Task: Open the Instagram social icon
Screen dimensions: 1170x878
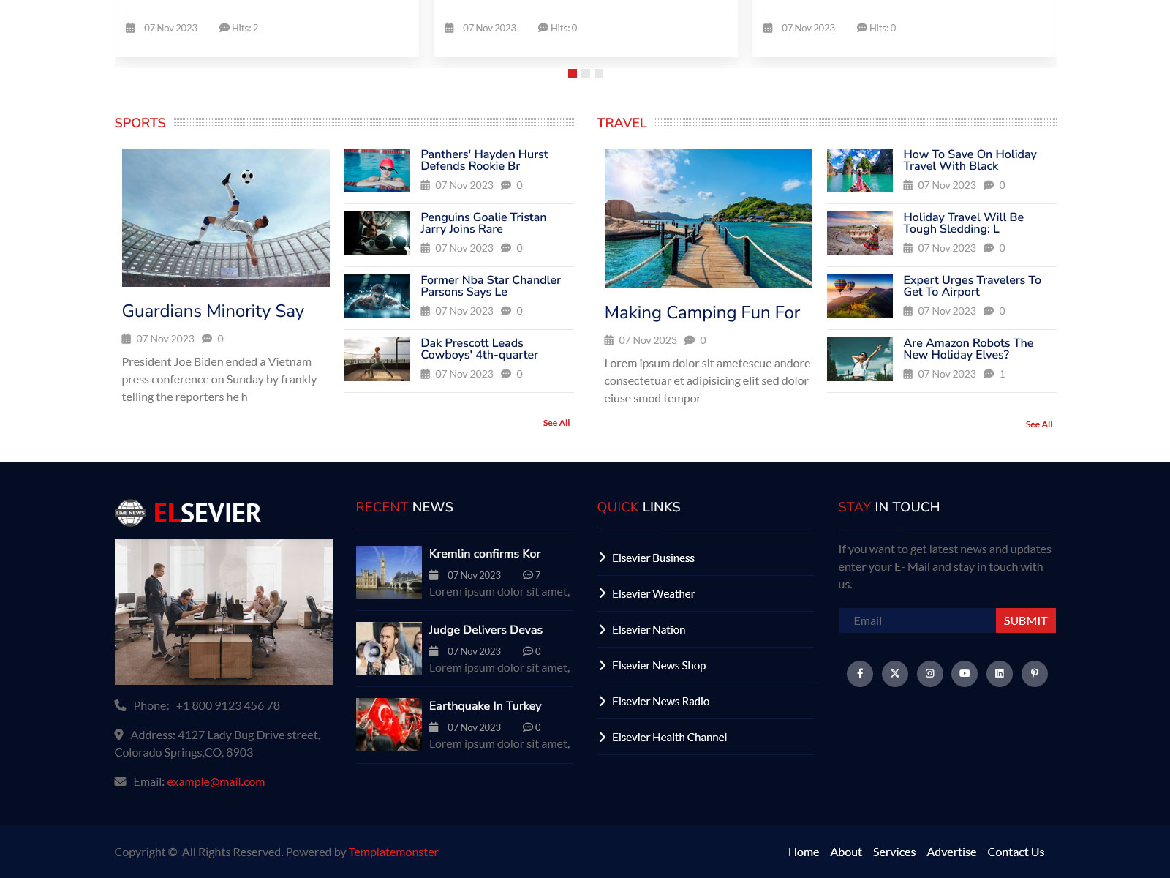Action: (929, 673)
